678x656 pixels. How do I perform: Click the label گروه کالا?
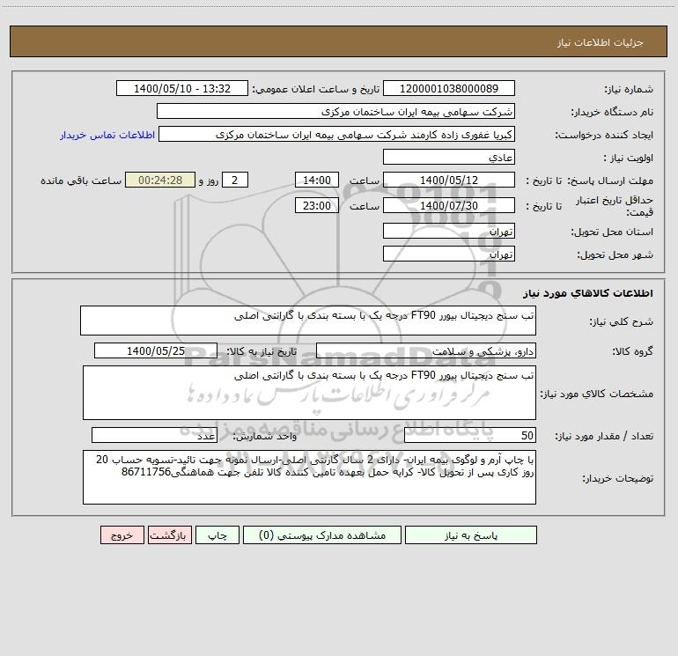click(632, 351)
